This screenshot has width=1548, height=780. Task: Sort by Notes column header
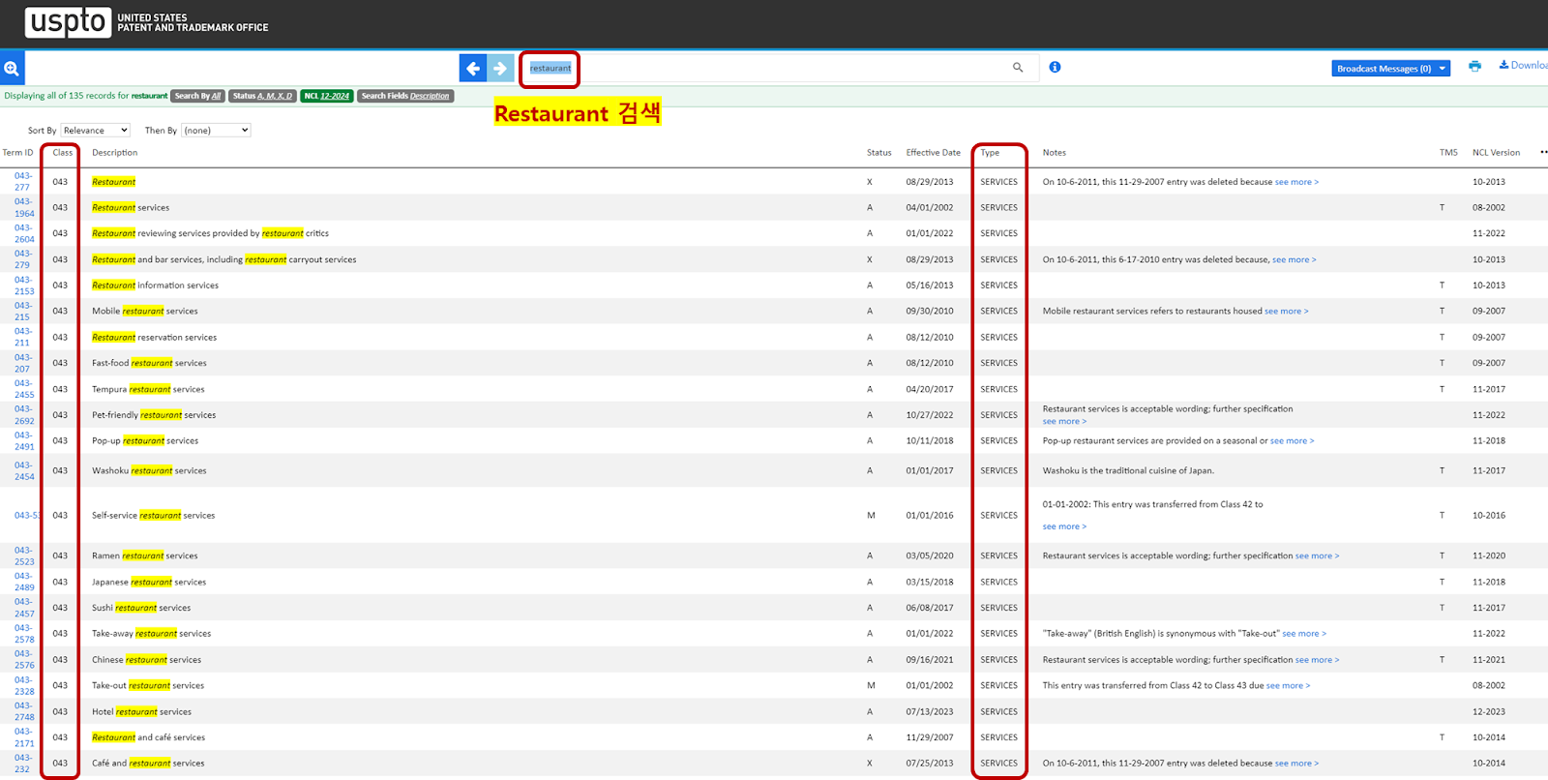[x=1055, y=153]
